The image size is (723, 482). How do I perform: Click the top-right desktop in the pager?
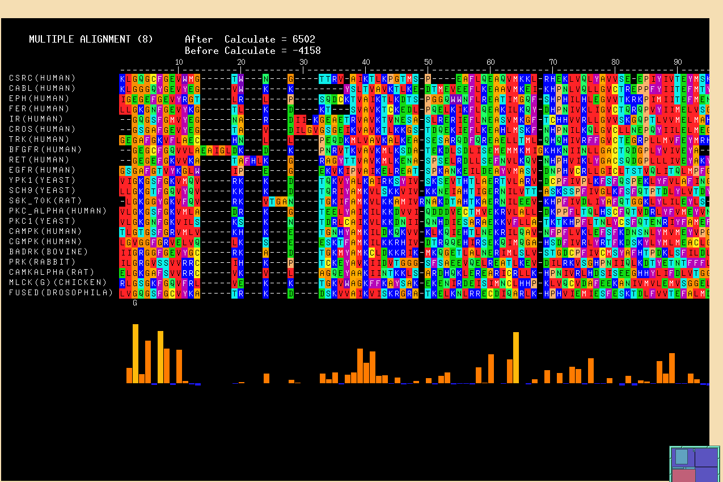click(x=708, y=457)
